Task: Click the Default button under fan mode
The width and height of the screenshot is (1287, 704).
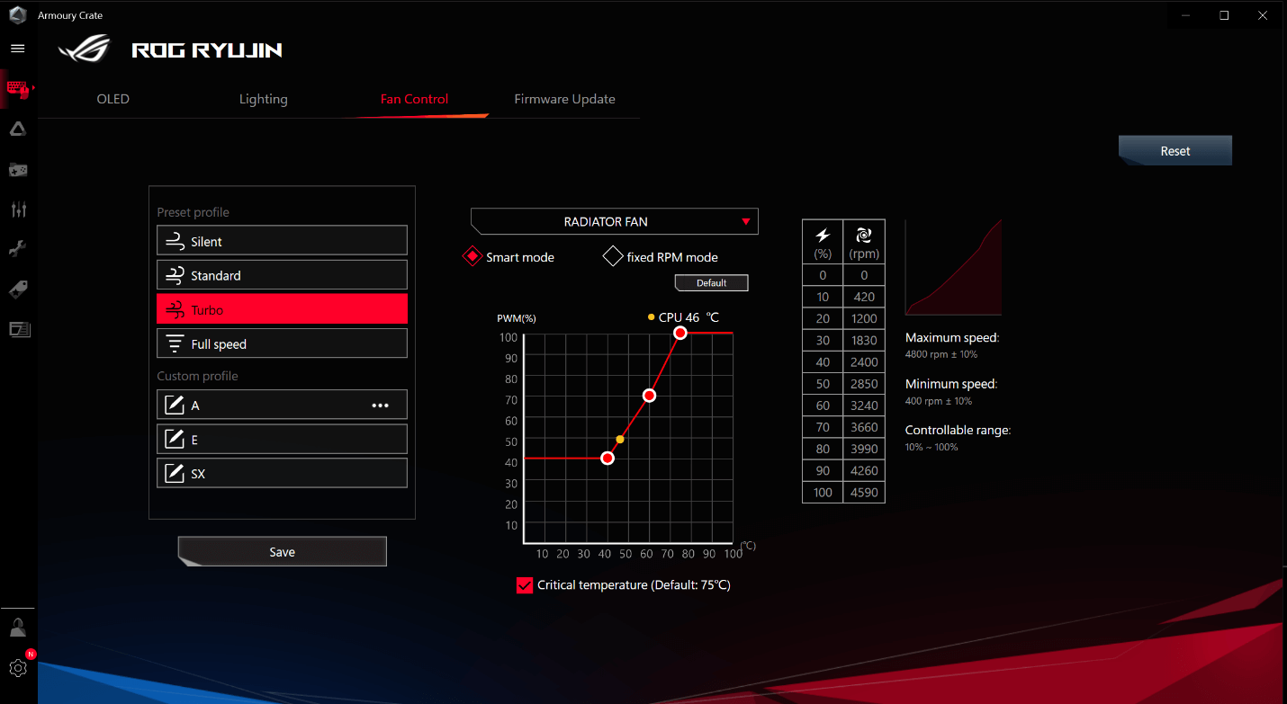Action: (712, 283)
